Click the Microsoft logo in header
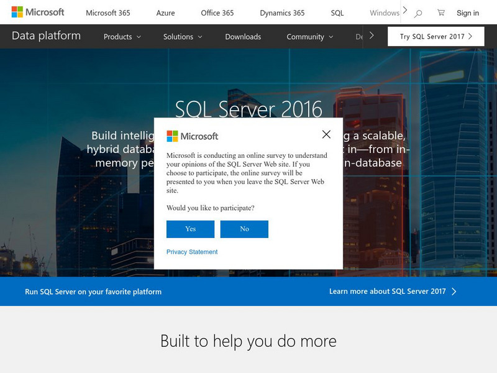 (x=38, y=12)
